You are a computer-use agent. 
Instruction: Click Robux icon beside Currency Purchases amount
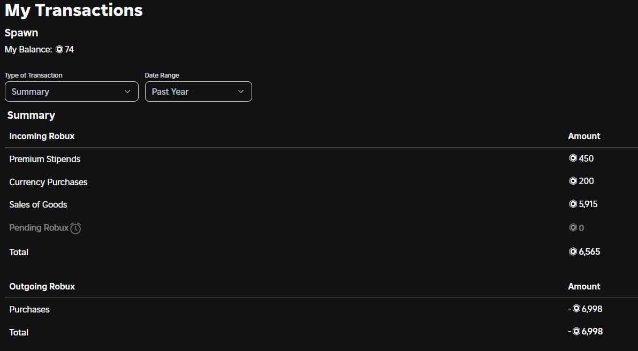click(573, 181)
